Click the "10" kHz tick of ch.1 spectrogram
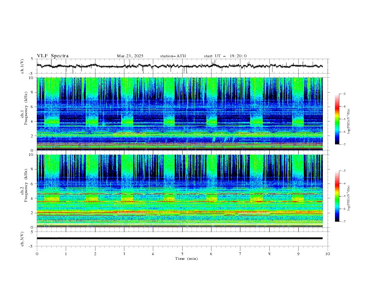Image resolution: width=369 pixels, height=285 pixels. tap(32, 78)
